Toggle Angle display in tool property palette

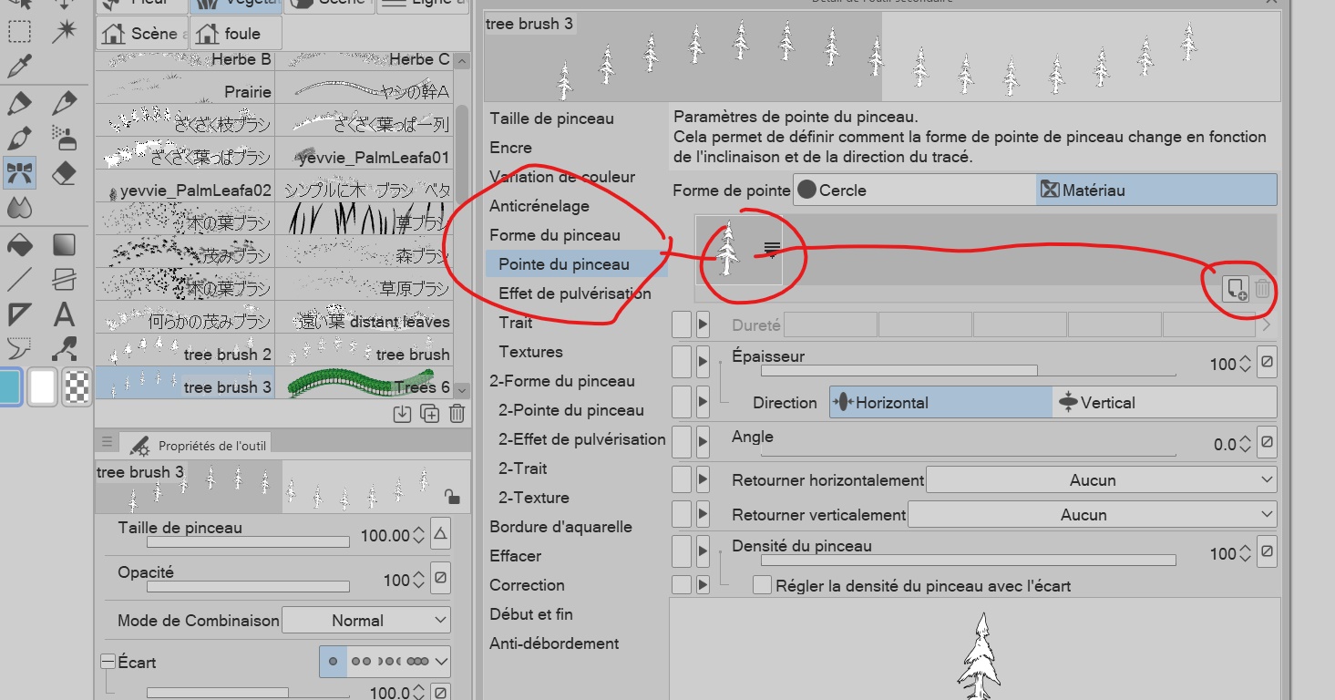pos(681,442)
